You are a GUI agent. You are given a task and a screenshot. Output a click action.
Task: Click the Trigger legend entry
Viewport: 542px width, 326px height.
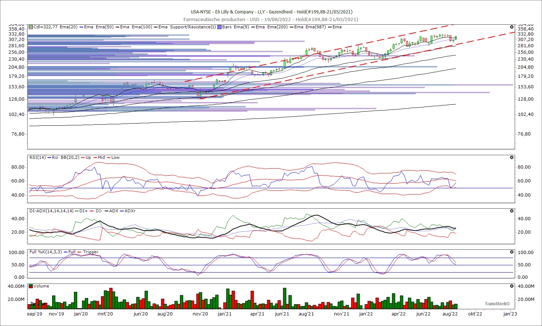coord(88,252)
